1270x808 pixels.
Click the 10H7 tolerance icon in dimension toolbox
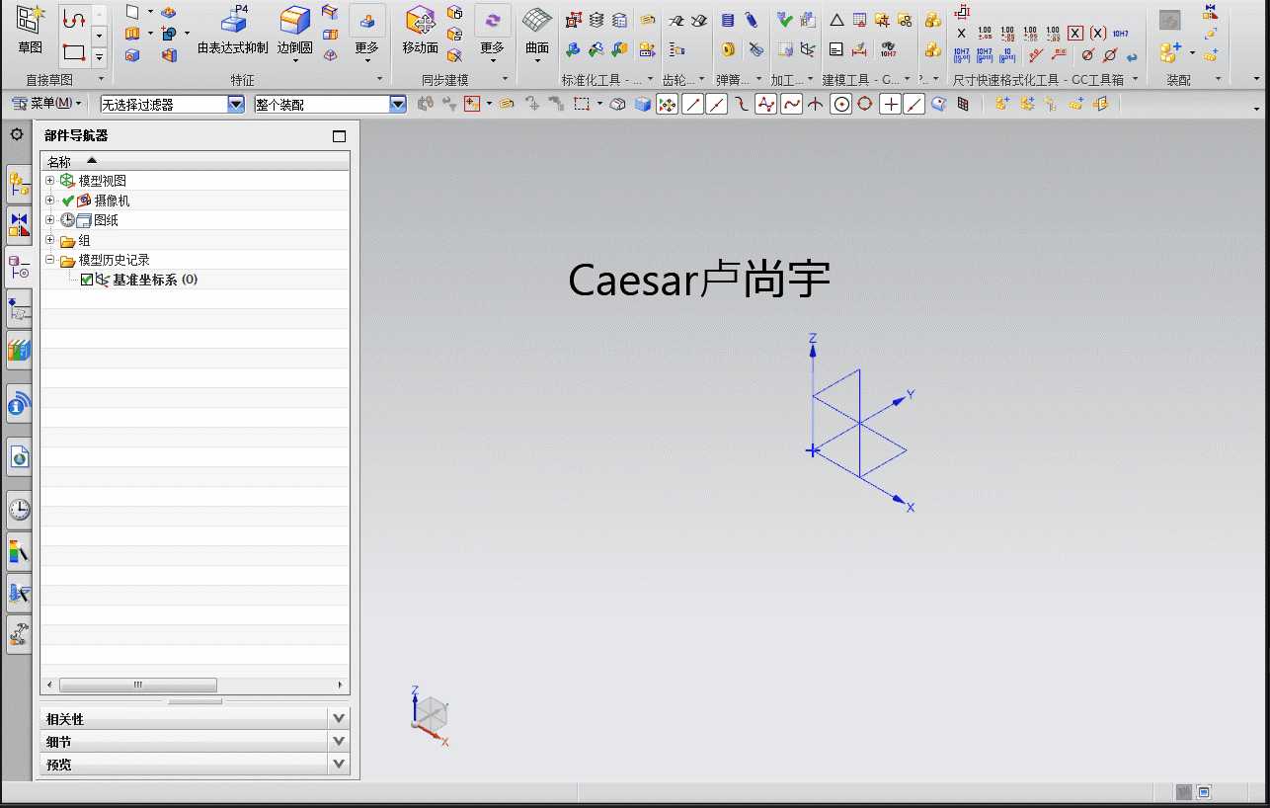point(1120,34)
